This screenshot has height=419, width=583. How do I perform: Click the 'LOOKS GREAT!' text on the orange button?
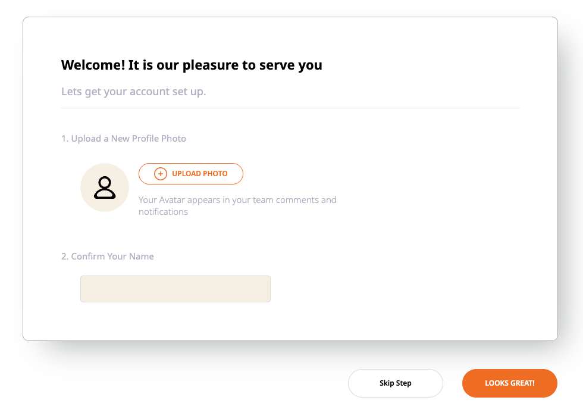tap(510, 383)
